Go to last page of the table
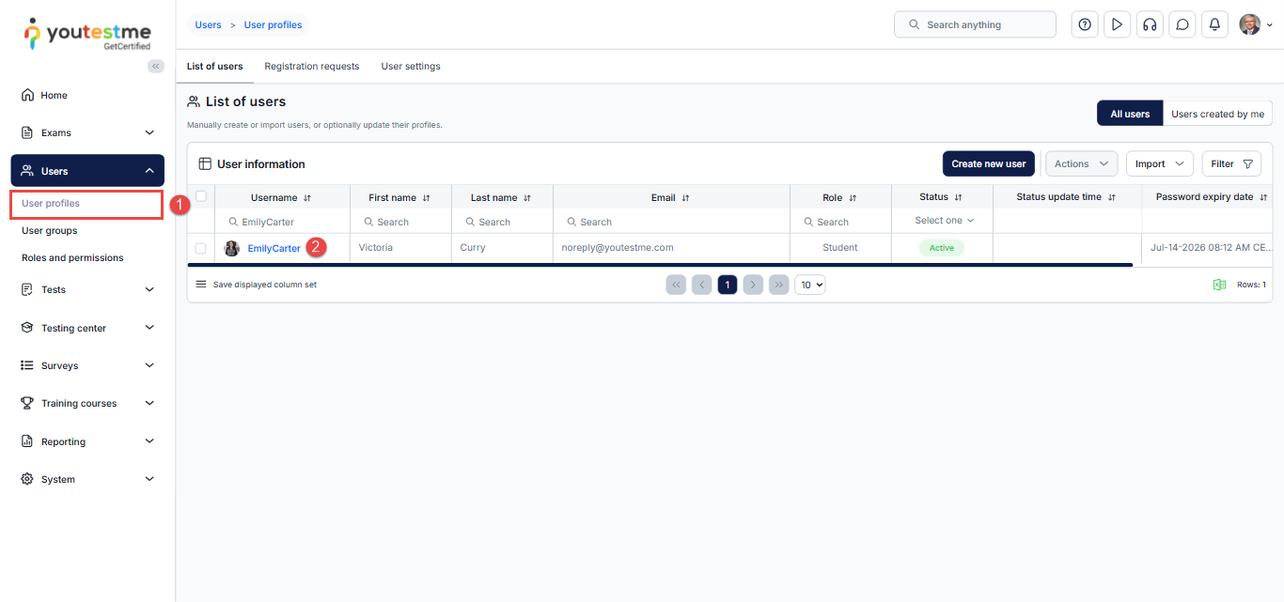 pos(778,285)
